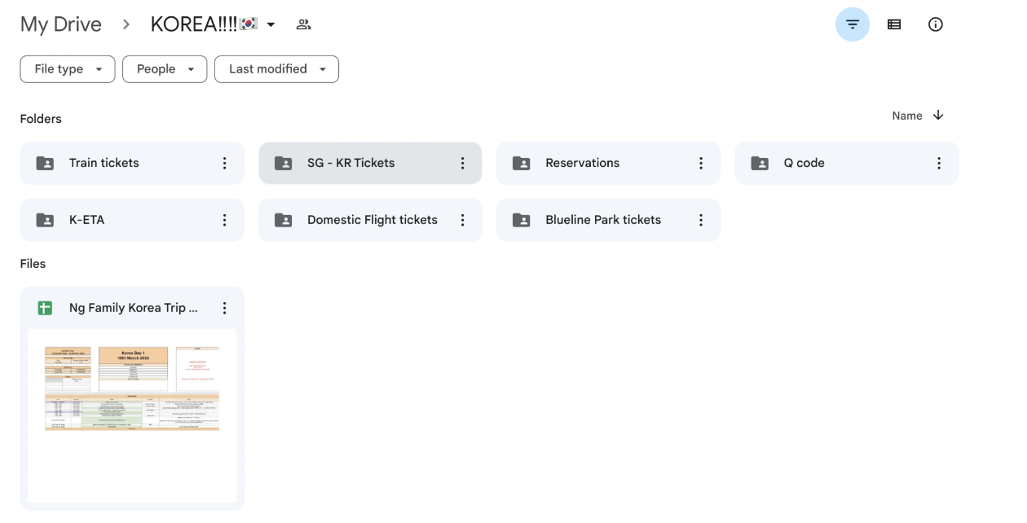
Task: Open the File type filter
Action: [68, 69]
